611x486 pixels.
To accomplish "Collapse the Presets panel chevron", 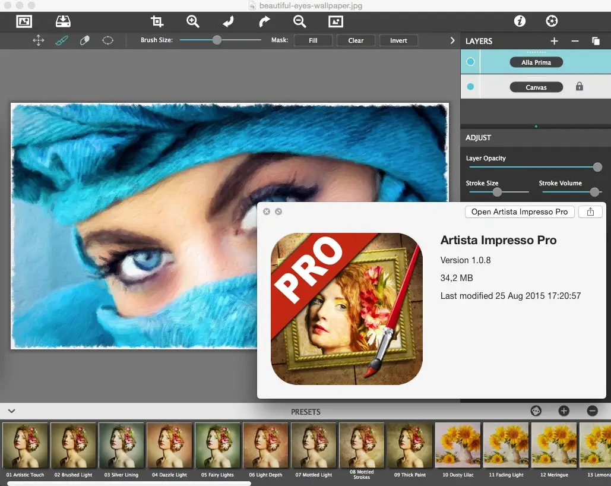I will tap(11, 411).
